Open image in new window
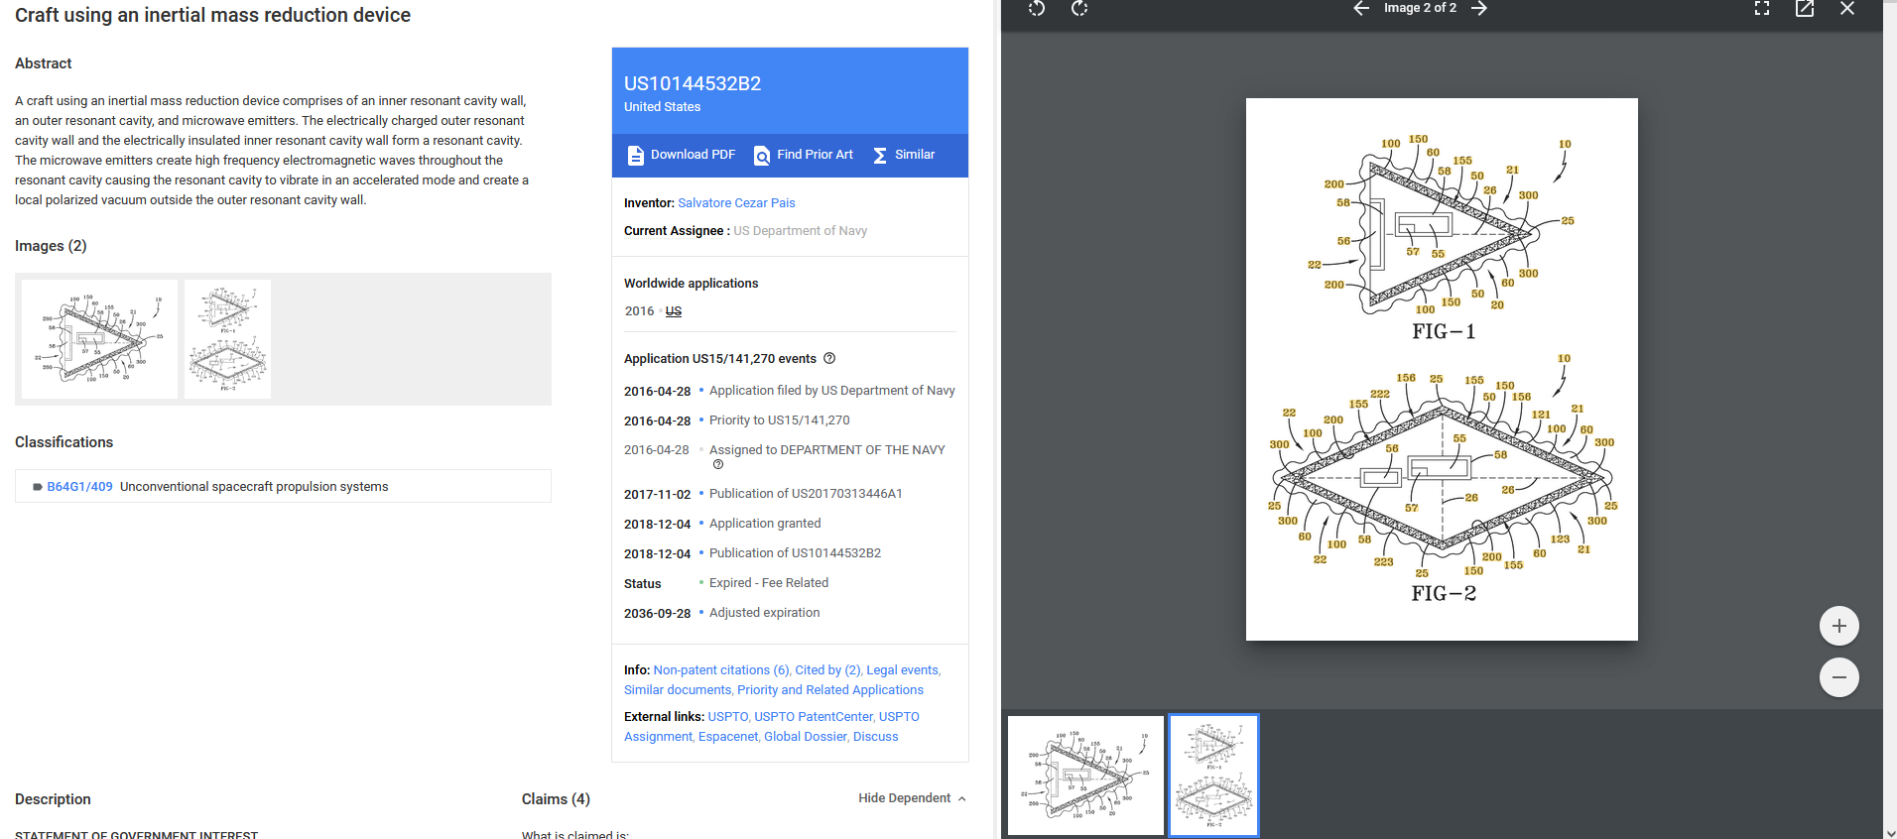1897x839 pixels. [x=1805, y=8]
